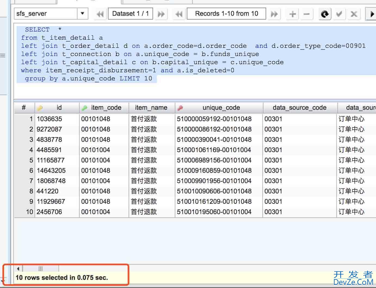Select unique_code 510000086192-00101048
Viewport: 376px width, 288px height.
(219, 129)
